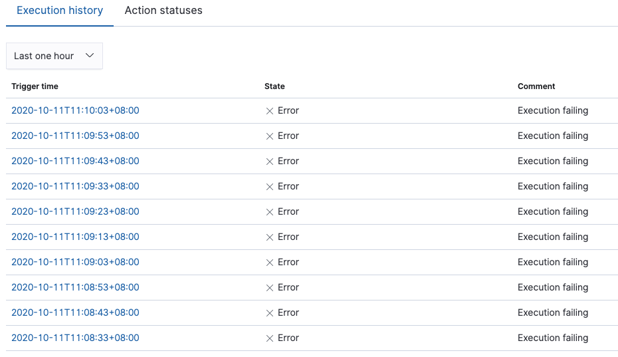Click the Trigger time column header

35,86
